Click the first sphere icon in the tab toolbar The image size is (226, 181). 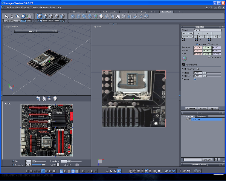[x=73, y=16]
